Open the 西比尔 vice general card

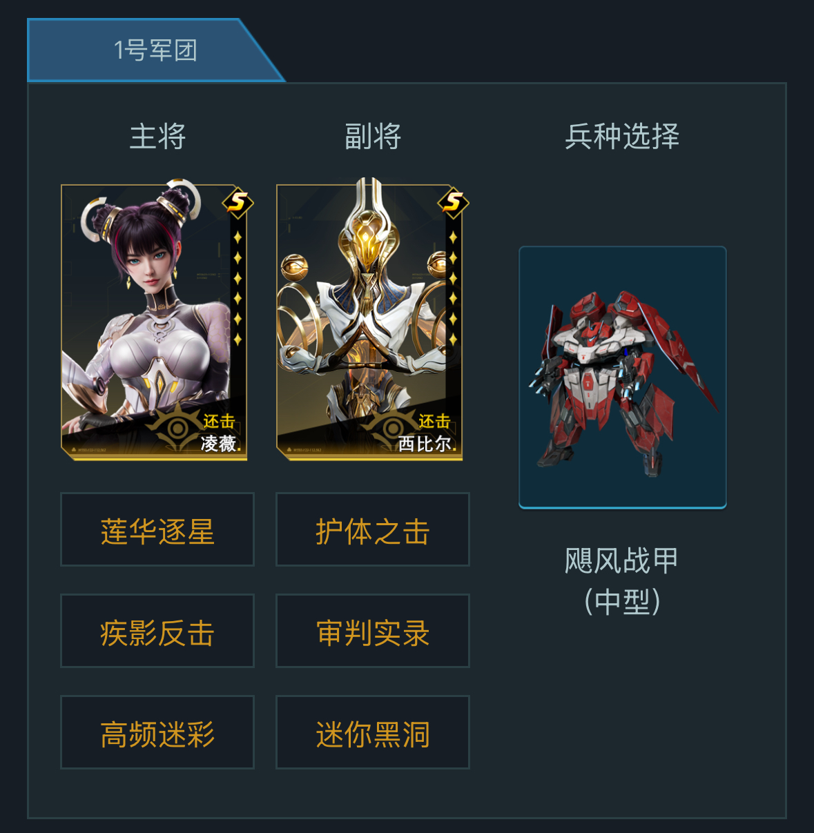(x=369, y=322)
